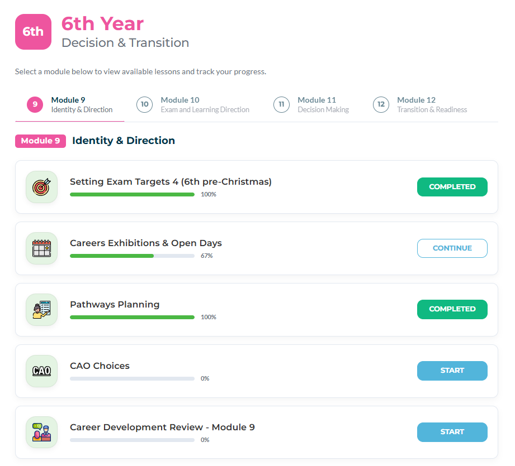515x466 pixels.
Task: Open the Module 11 Decision Making tab
Action: pos(311,105)
